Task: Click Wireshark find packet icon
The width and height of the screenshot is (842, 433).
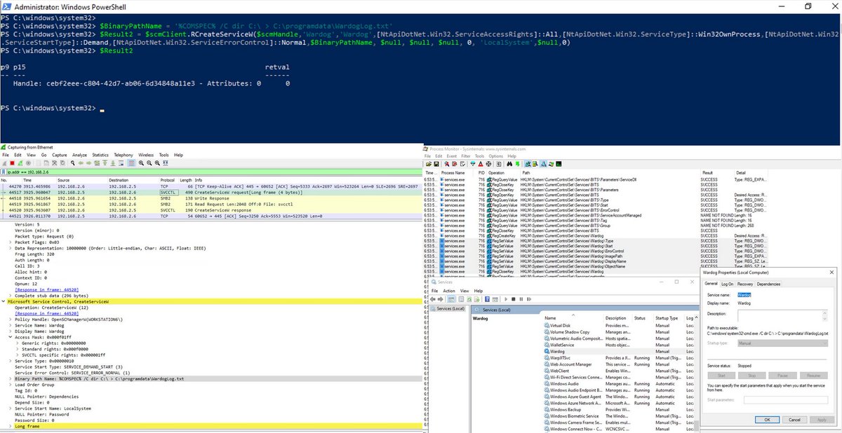Action: [73, 163]
